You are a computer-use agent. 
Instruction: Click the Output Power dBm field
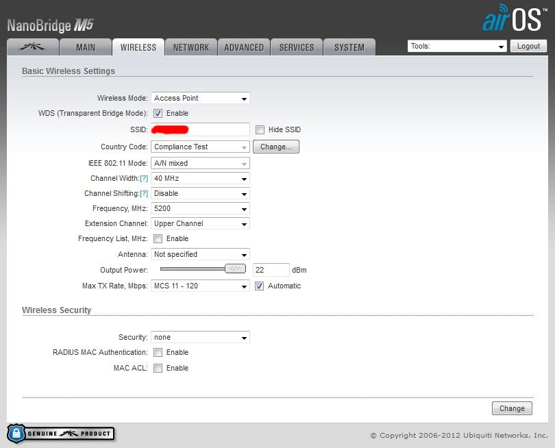pos(271,270)
